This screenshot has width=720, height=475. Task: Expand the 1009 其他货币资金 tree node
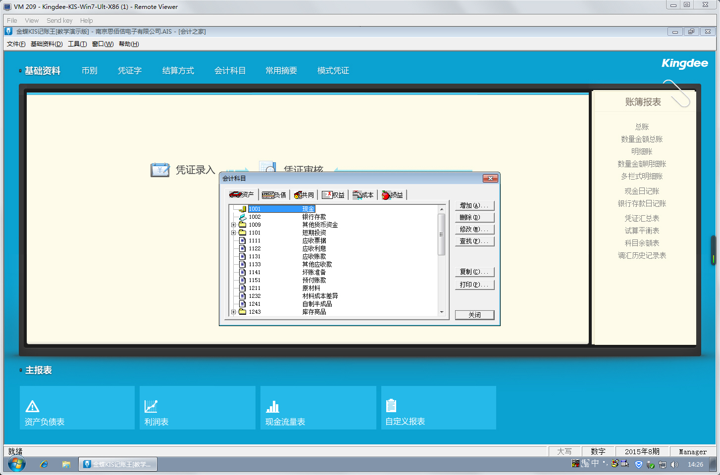234,225
